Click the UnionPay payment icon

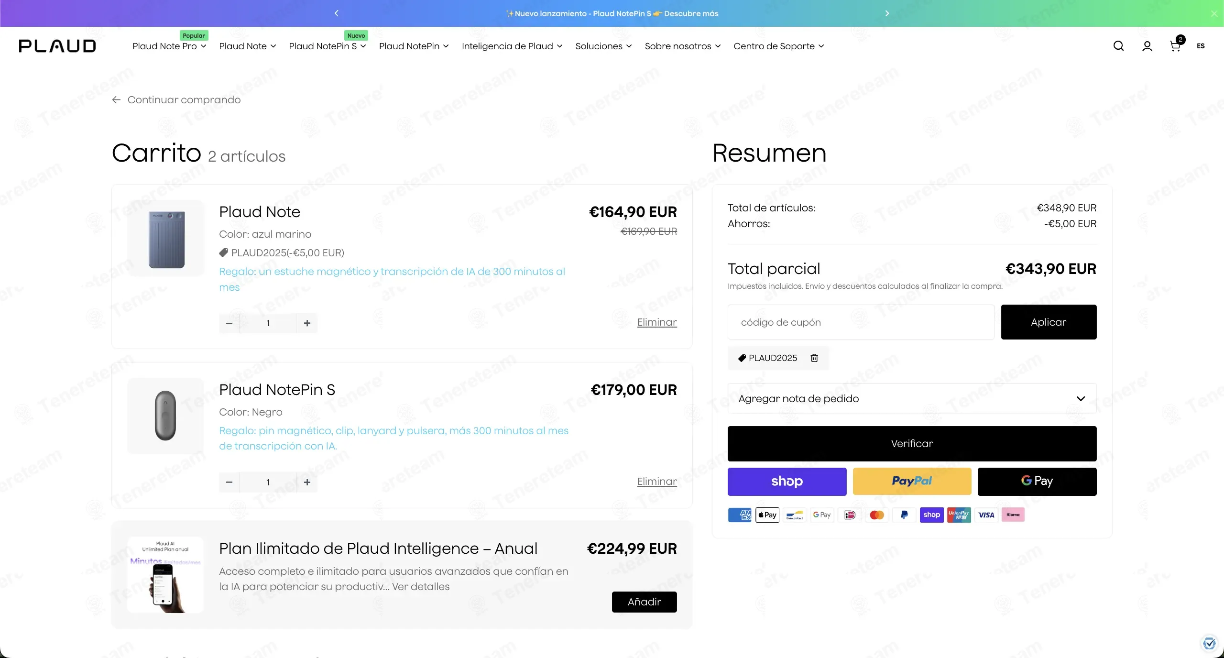[959, 515]
